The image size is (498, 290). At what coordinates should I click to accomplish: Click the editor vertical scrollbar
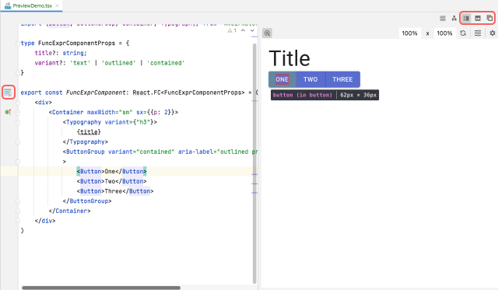point(254,163)
